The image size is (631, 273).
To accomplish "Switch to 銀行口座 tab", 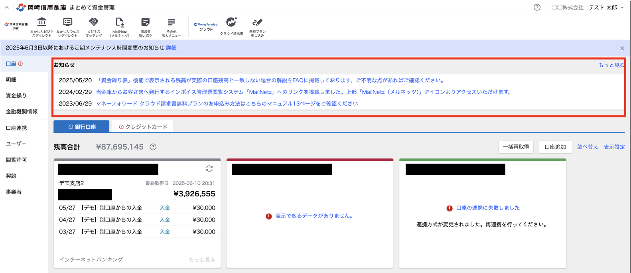I will coord(81,127).
